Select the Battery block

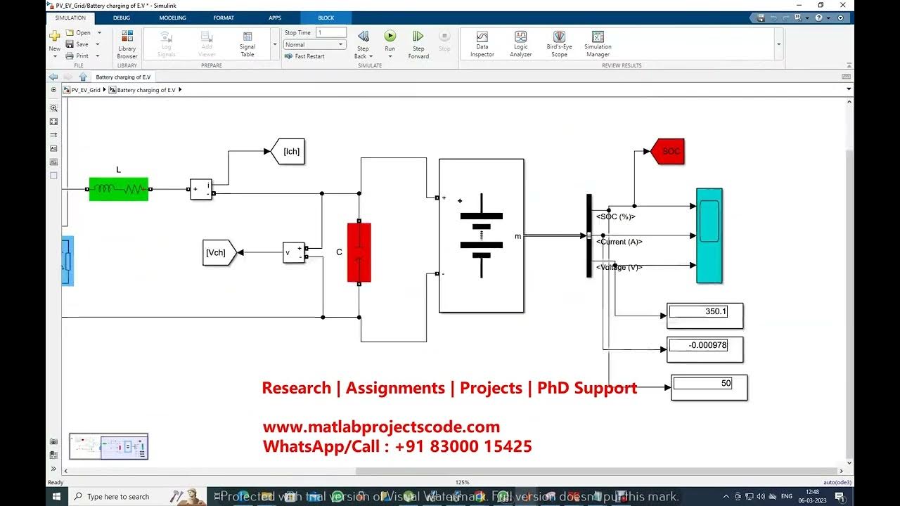[x=482, y=235]
